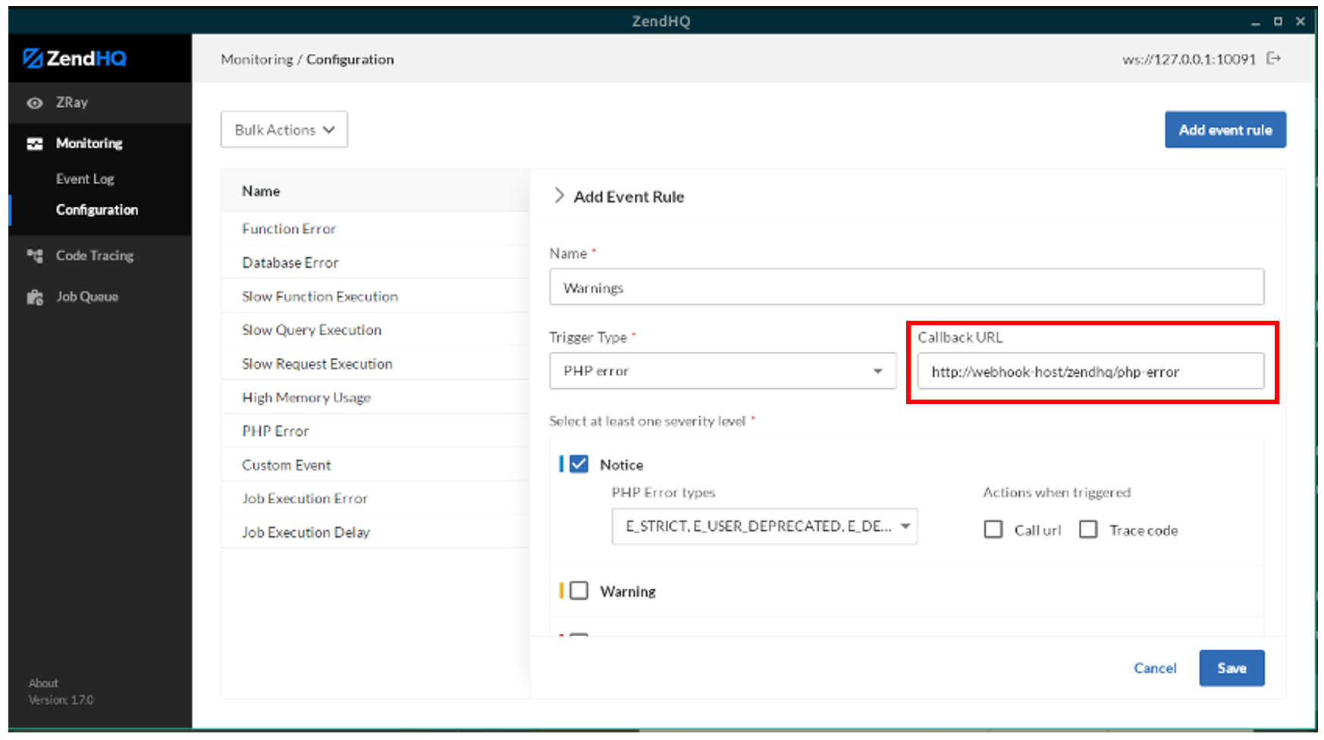Click the ws://127.0.0.1:10091 connection address
The image size is (1324, 740).
click(1189, 59)
